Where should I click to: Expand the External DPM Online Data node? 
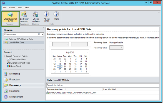click(x=4, y=39)
